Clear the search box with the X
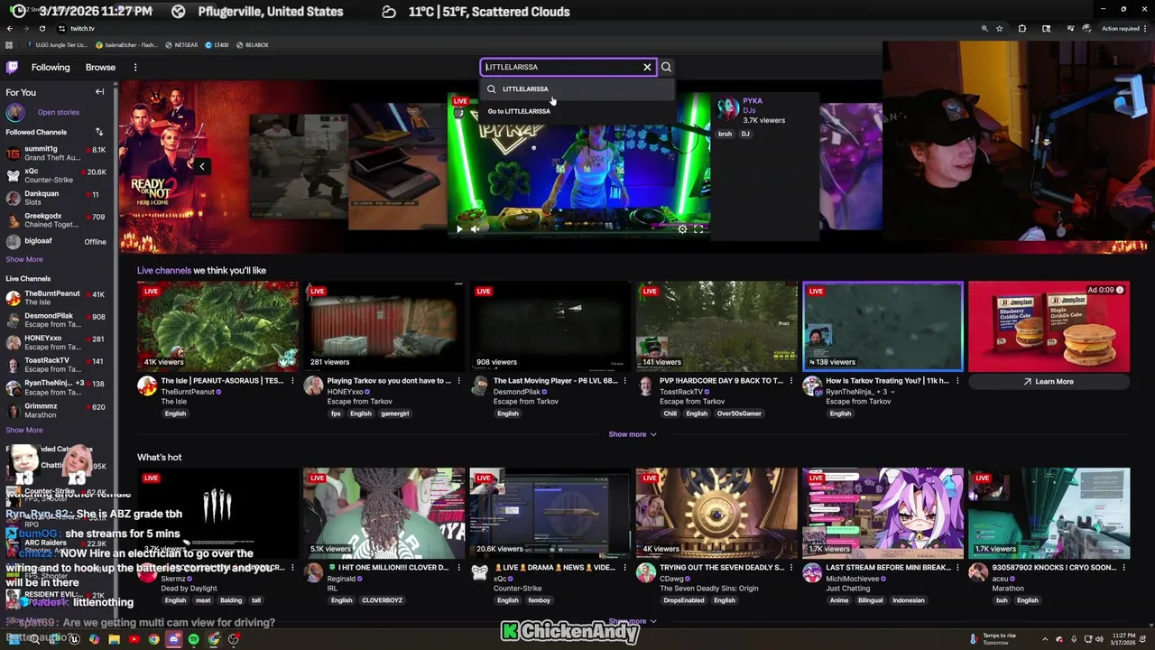Image resolution: width=1155 pixels, height=650 pixels. pos(647,67)
